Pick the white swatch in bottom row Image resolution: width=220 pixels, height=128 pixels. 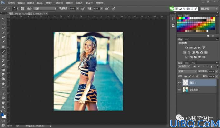[208, 31]
